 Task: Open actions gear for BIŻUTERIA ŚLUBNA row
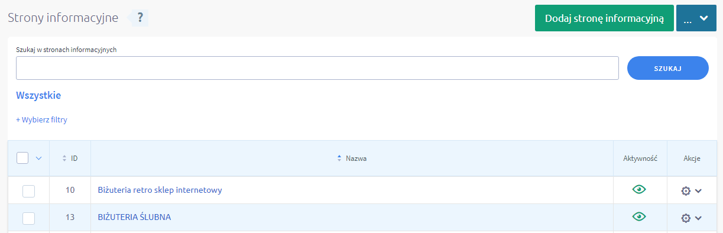(686, 218)
